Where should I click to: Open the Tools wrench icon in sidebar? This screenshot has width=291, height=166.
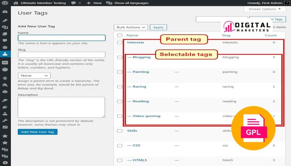pos(5,121)
